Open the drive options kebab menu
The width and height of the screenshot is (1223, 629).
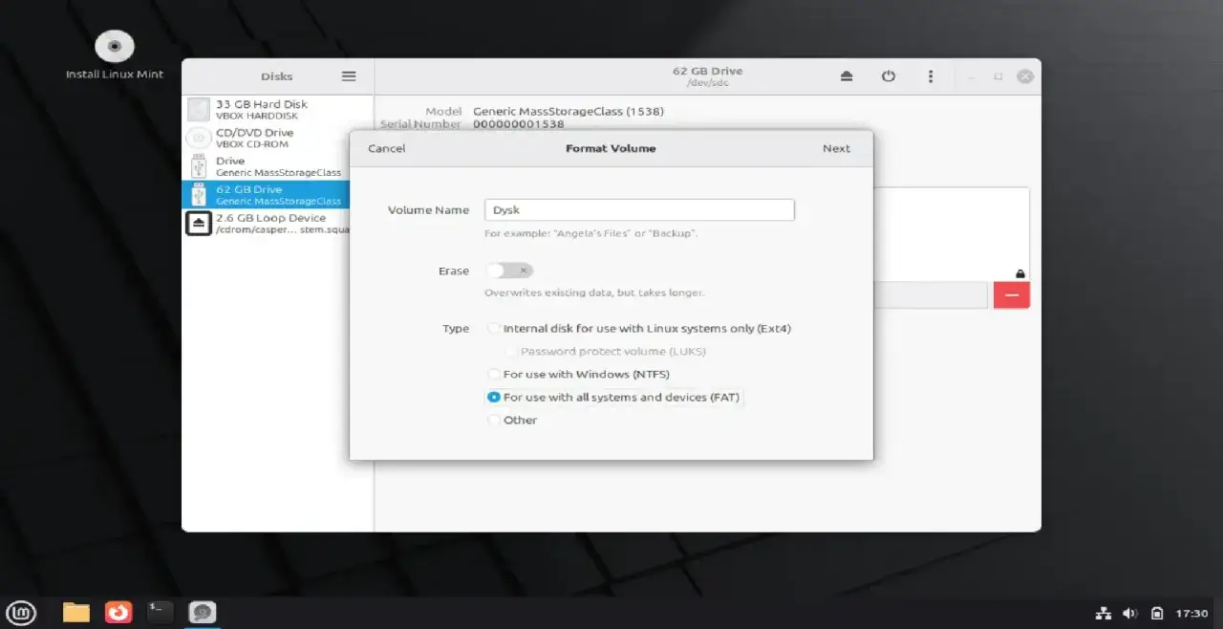pos(931,76)
